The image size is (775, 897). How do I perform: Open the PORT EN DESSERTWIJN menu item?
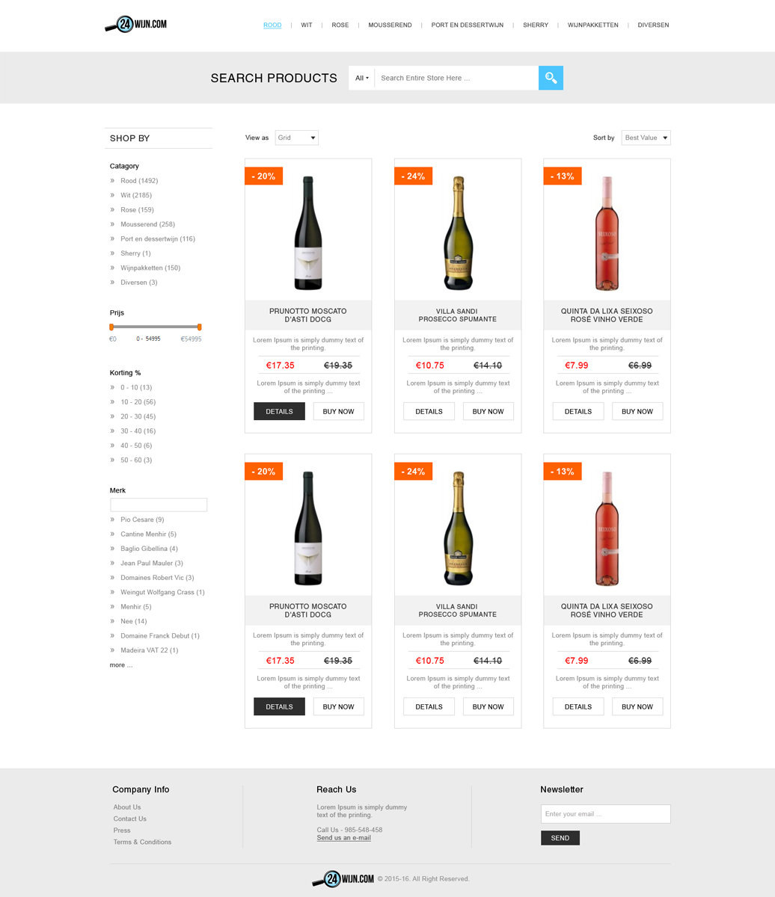point(468,25)
